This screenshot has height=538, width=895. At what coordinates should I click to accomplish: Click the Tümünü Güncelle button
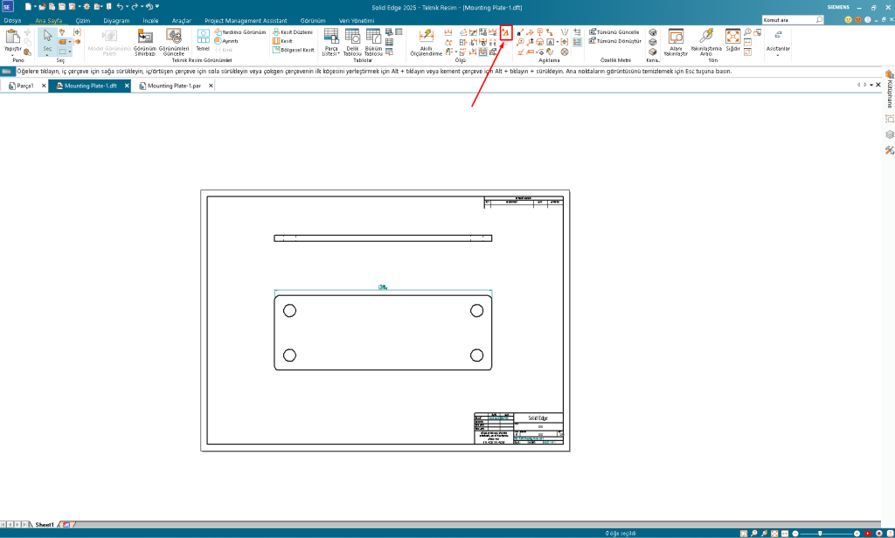(614, 31)
